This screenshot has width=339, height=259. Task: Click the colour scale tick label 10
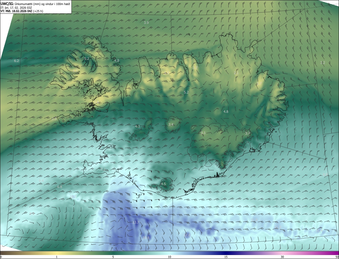[x=169, y=257]
